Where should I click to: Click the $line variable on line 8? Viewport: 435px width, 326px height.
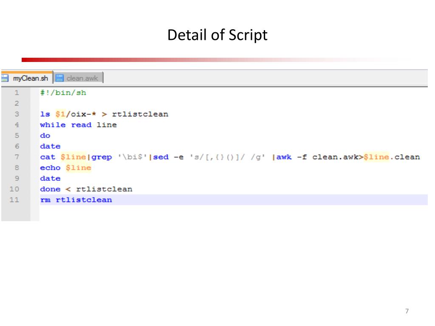(79, 168)
